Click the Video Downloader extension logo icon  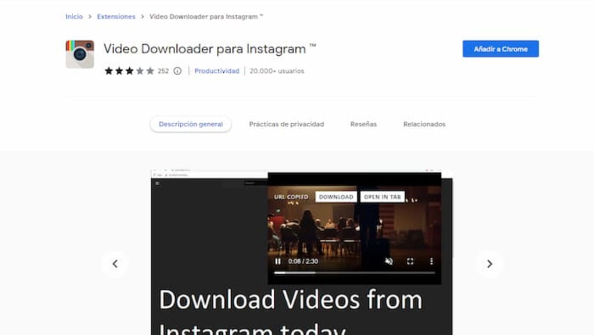coord(79,53)
